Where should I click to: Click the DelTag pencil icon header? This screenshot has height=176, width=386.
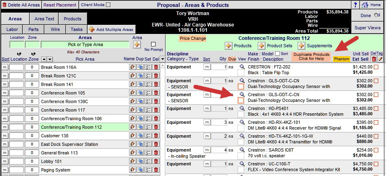click(381, 59)
